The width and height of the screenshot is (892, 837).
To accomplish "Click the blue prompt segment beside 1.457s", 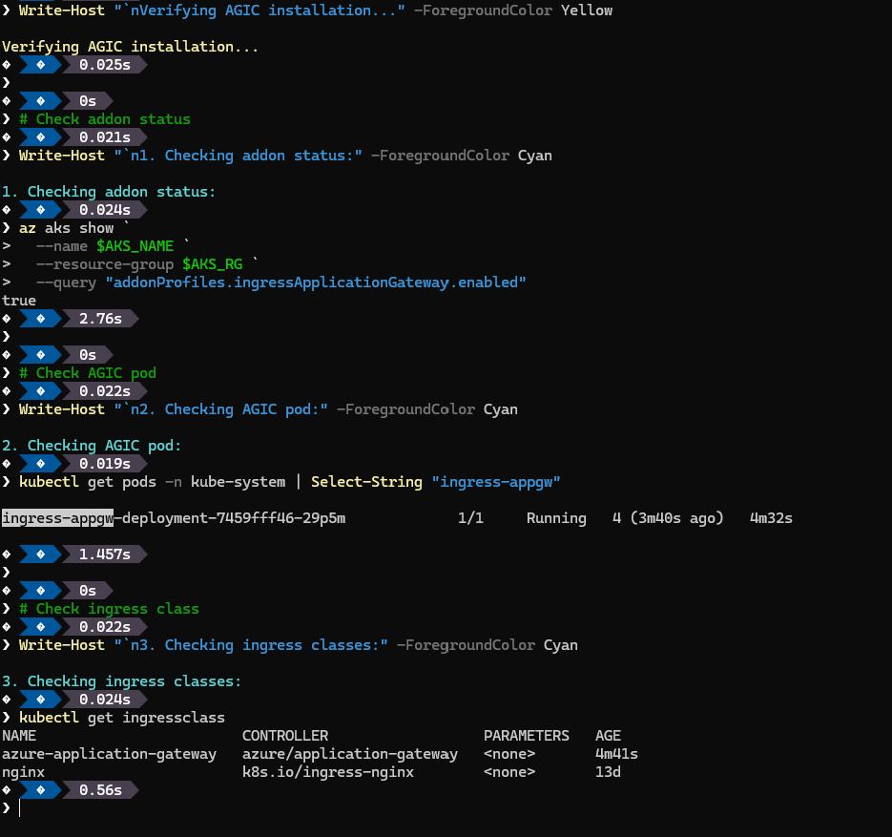I will [x=39, y=555].
